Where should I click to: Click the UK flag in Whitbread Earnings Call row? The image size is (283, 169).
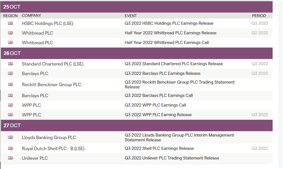point(10,43)
